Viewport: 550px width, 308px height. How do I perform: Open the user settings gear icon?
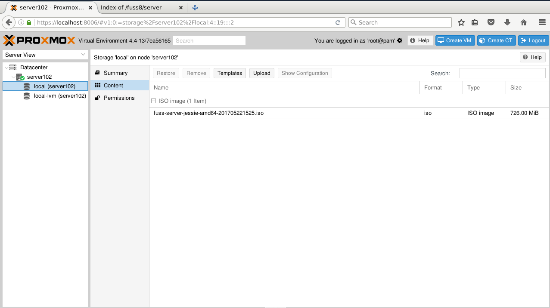(400, 40)
